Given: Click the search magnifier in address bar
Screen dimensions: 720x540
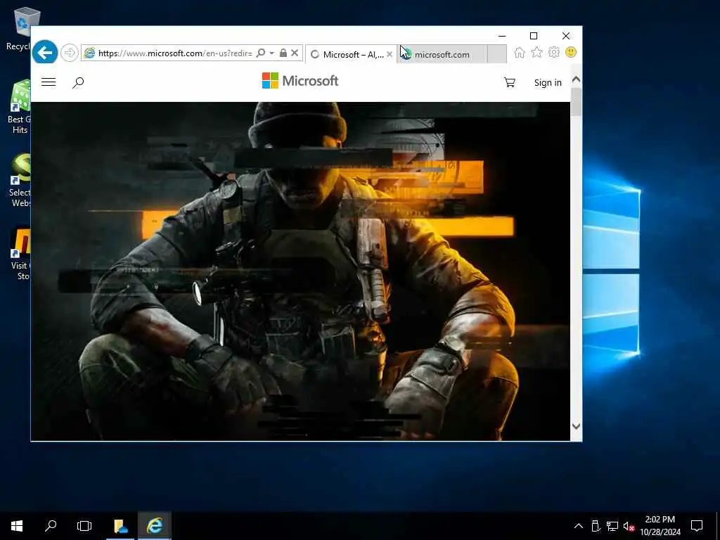Looking at the screenshot, I should click(x=261, y=53).
